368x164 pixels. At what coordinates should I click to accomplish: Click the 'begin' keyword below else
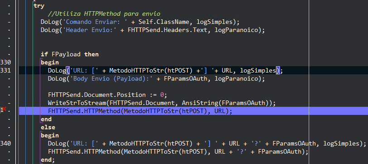click(50, 136)
